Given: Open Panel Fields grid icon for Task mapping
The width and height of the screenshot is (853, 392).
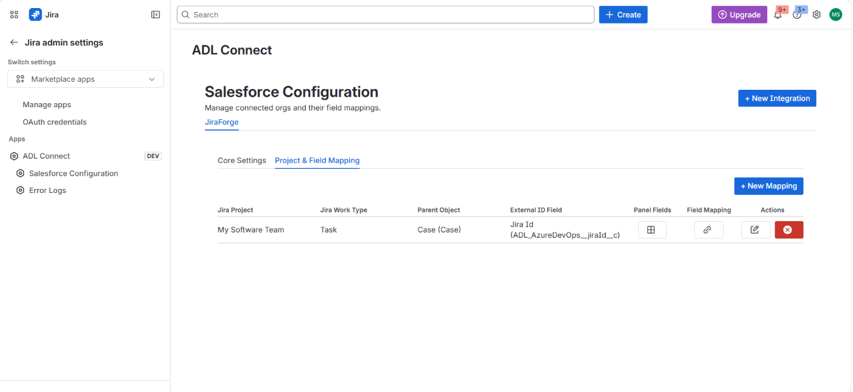Looking at the screenshot, I should pos(651,230).
